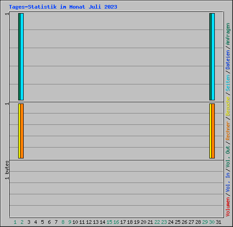
Task: Click the yellow Besuche bar for day 30
Action: pyautogui.click(x=210, y=131)
